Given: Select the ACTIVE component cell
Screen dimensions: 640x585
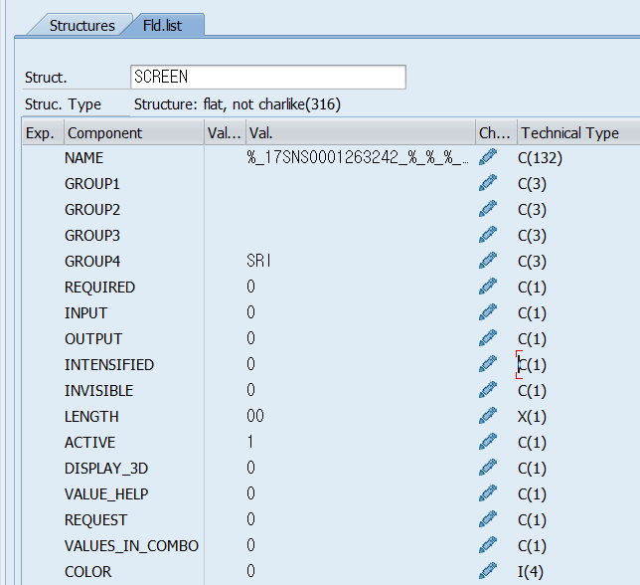Looking at the screenshot, I should (x=134, y=443).
